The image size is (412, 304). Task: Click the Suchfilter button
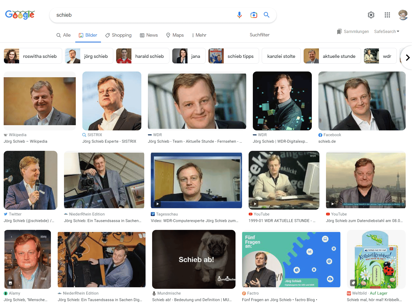click(x=259, y=35)
